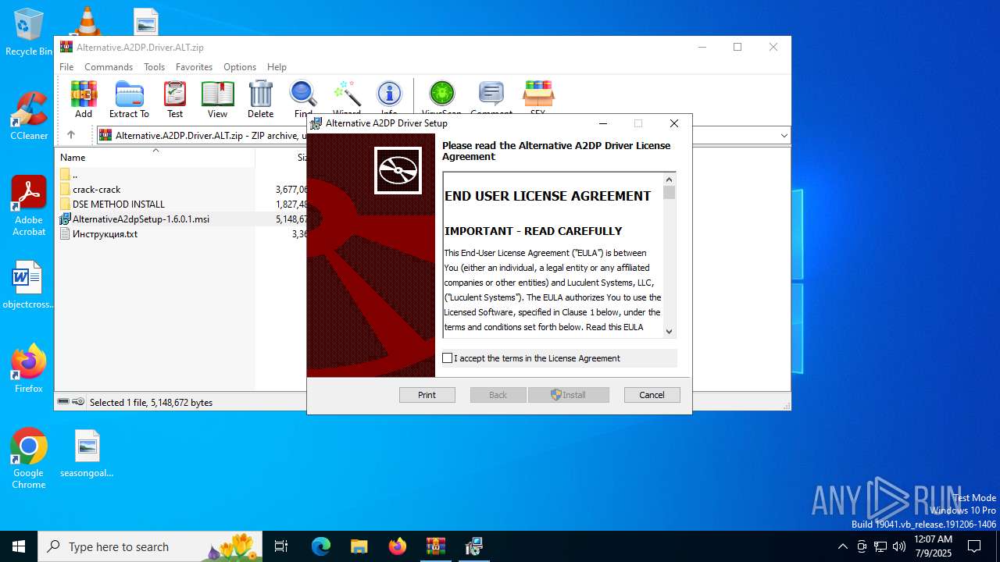Open the Favorites menu
This screenshot has width=1000, height=562.
(x=194, y=67)
